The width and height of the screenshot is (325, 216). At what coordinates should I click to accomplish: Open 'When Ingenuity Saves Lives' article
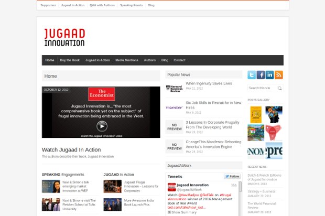click(209, 83)
